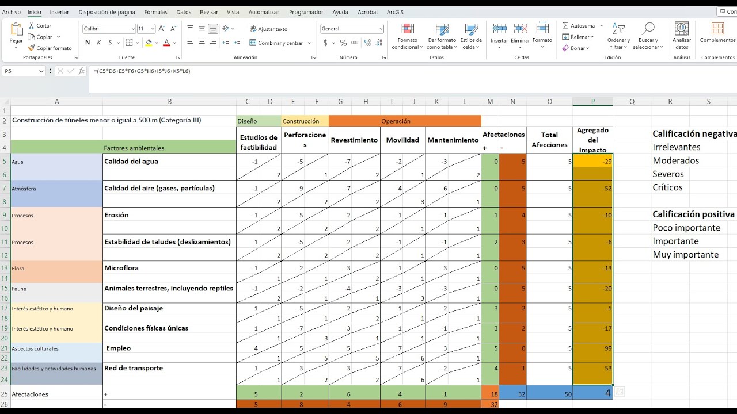The width and height of the screenshot is (737, 414).
Task: Switch to the Disposición de página tab
Action: click(107, 12)
